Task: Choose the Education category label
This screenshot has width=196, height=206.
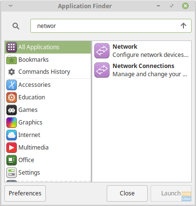Action: [x=32, y=97]
